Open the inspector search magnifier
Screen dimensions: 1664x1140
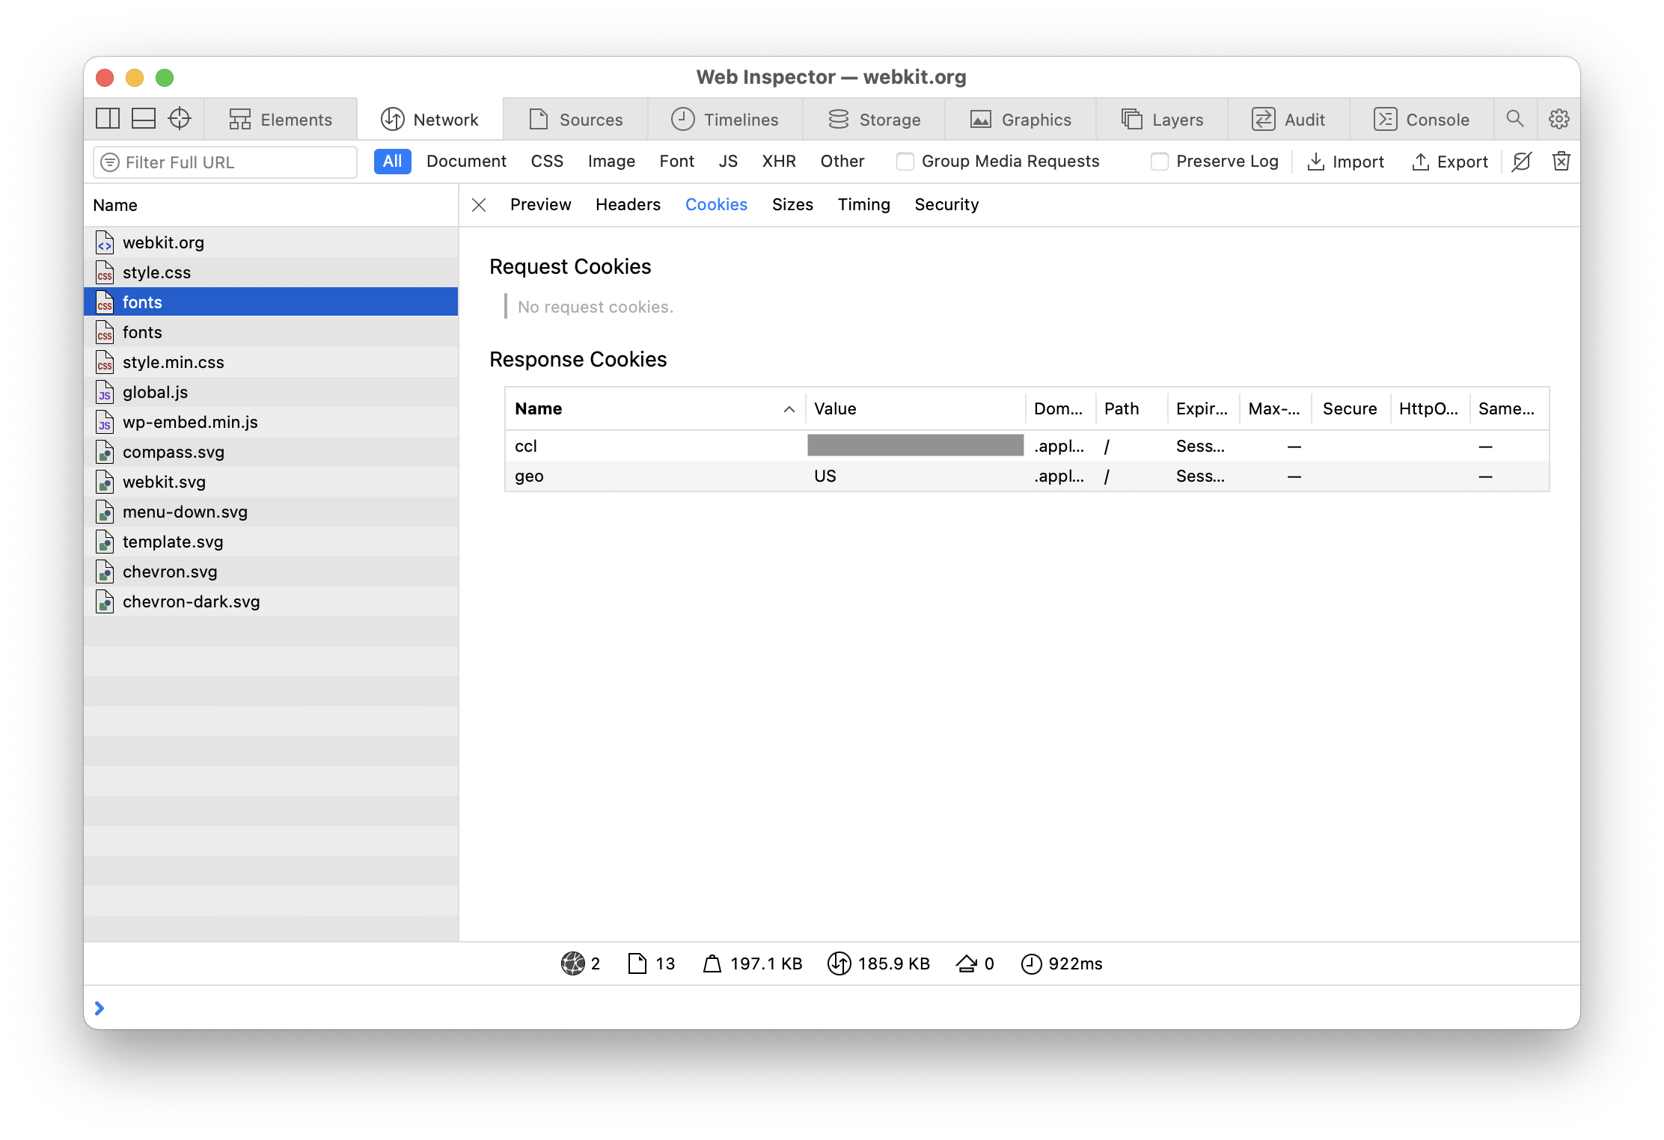click(x=1515, y=119)
